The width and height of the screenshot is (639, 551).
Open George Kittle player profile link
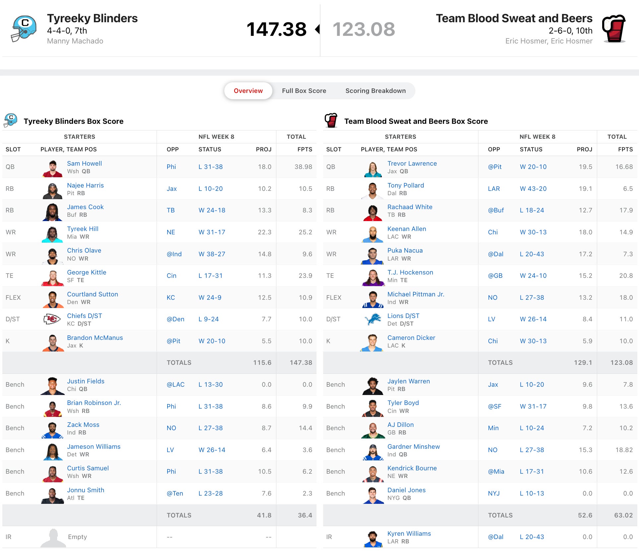coord(87,272)
